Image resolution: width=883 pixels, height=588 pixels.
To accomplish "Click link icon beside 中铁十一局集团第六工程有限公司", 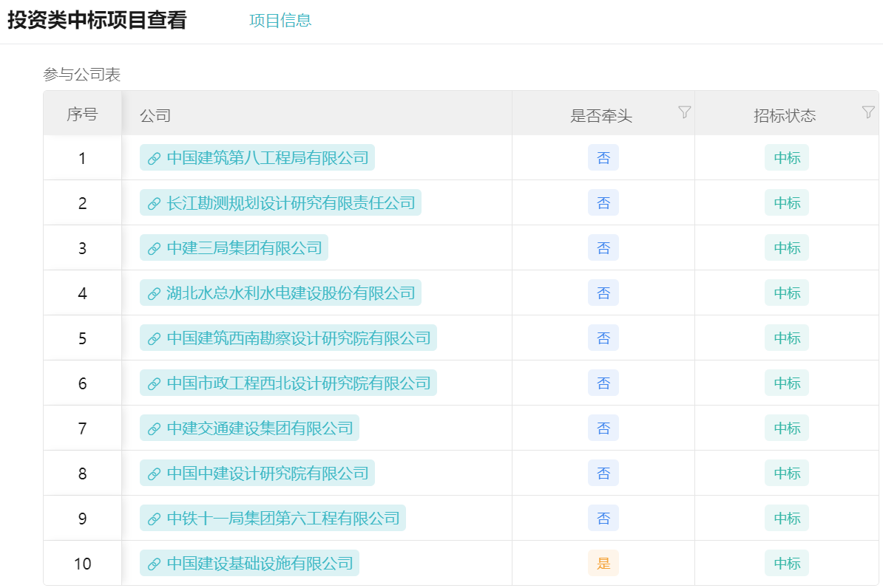I will [x=154, y=519].
